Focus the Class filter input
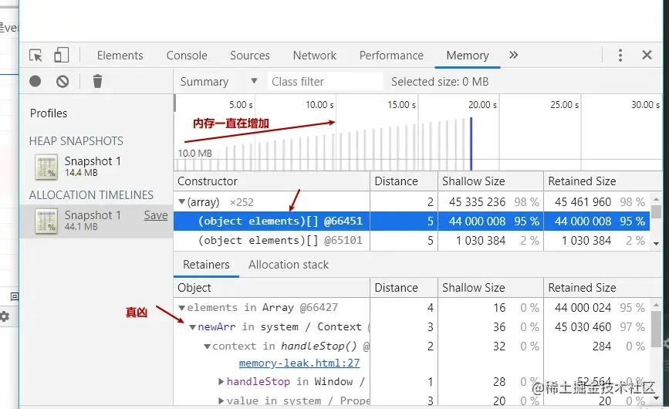 tap(325, 82)
